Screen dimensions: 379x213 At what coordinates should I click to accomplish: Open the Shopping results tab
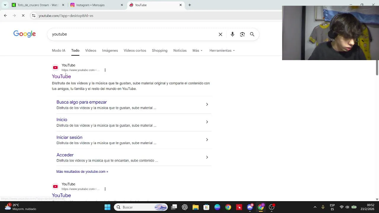[160, 51]
